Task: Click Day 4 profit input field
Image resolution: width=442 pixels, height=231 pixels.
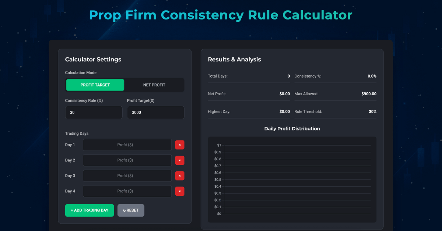Action: click(x=127, y=191)
